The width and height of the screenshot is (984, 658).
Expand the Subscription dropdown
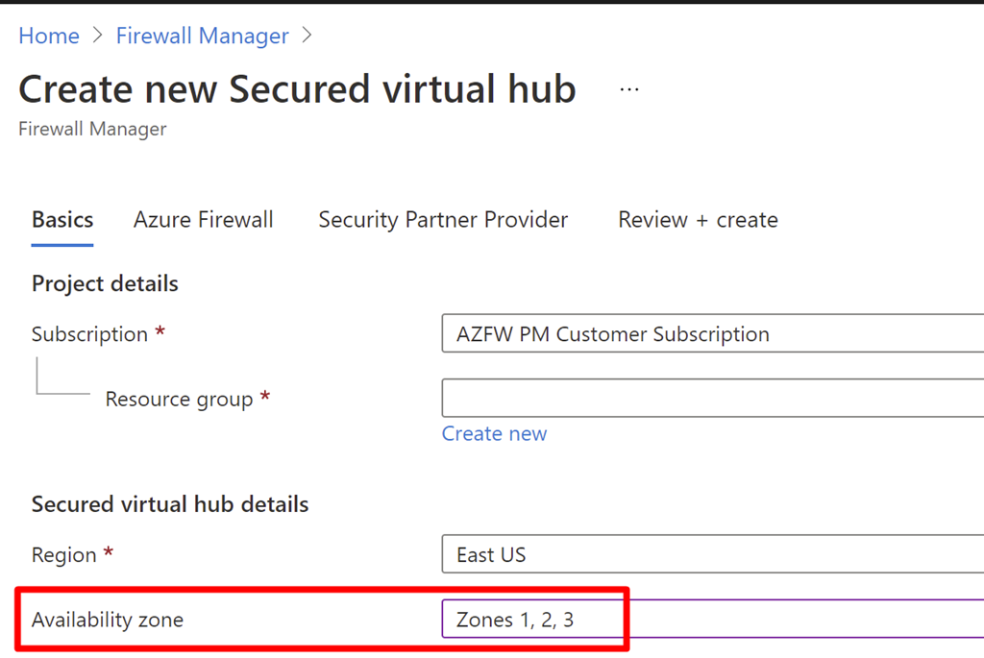coord(712,334)
